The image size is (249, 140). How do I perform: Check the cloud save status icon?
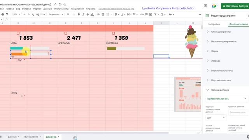point(65,4)
